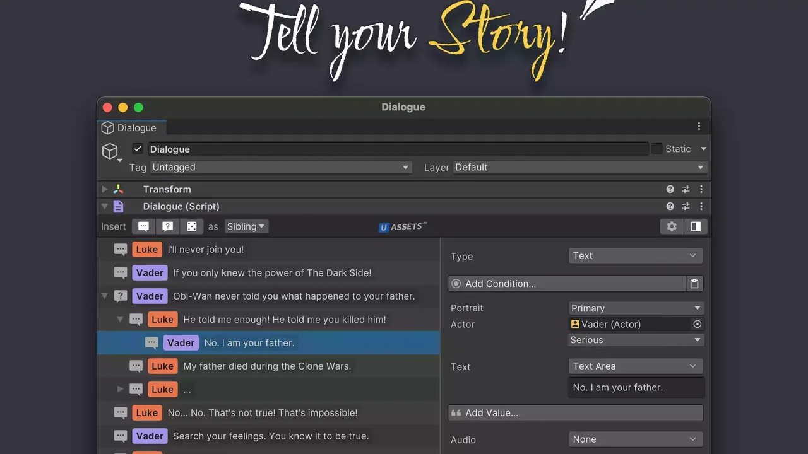Image resolution: width=808 pixels, height=454 pixels.
Task: Open the Audio dropdown set to None
Action: point(636,439)
